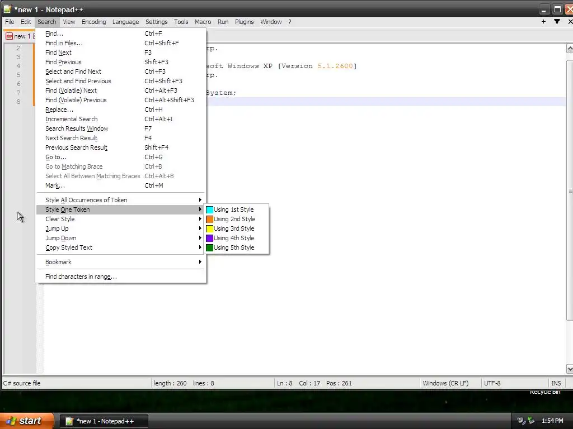Select Find Previous menu entry
Image resolution: width=573 pixels, height=429 pixels.
[121, 62]
